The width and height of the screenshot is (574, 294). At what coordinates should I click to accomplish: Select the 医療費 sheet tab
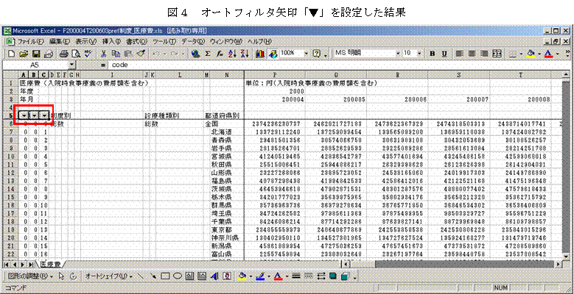click(51, 264)
